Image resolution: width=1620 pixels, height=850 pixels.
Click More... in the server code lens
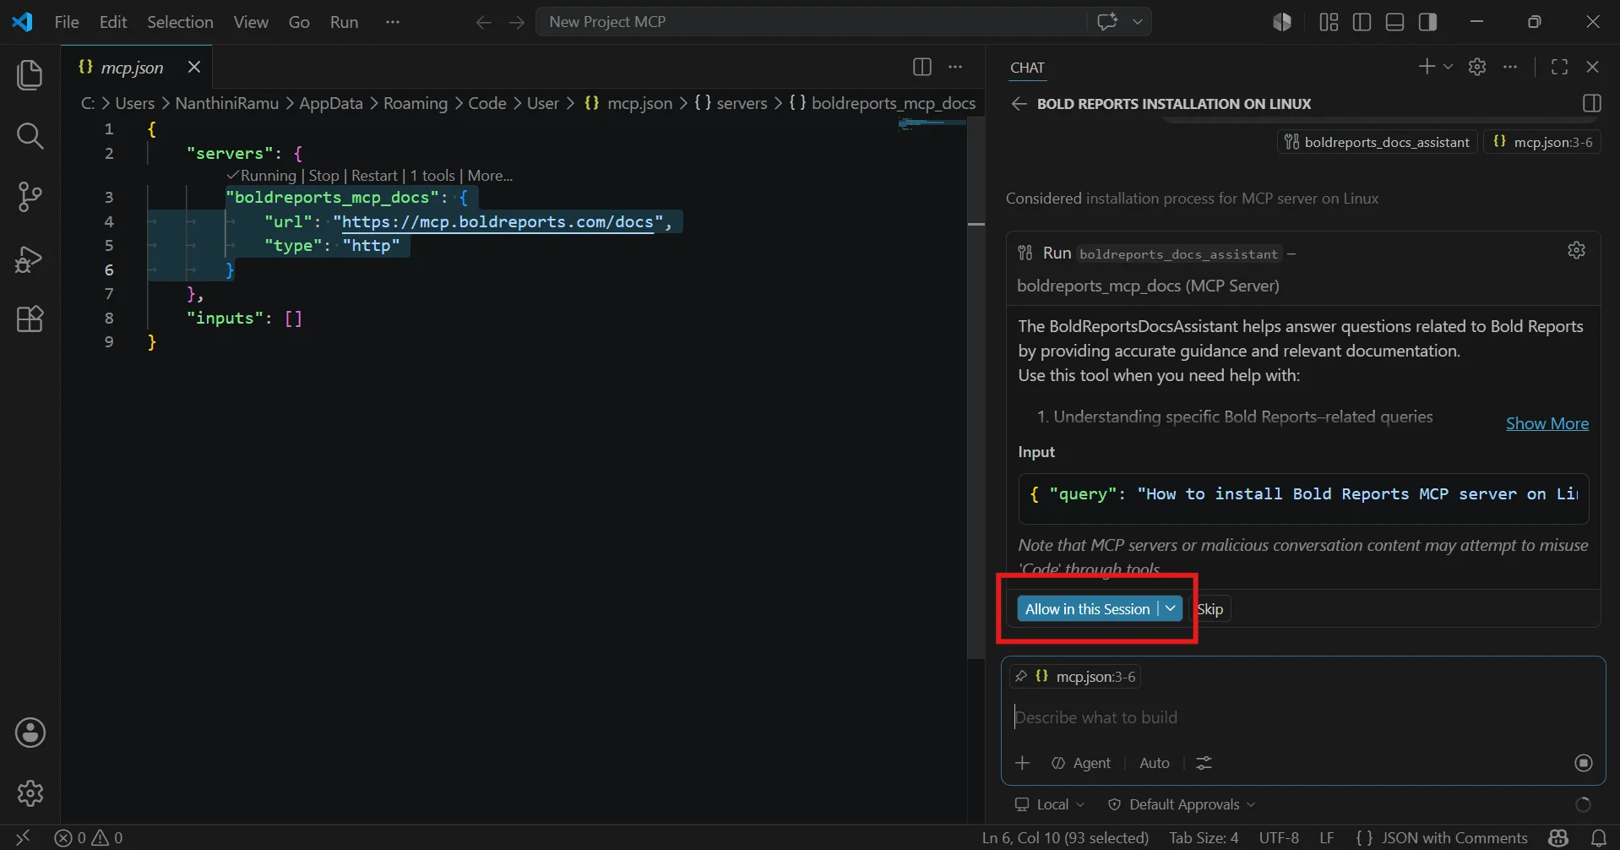[x=490, y=176]
